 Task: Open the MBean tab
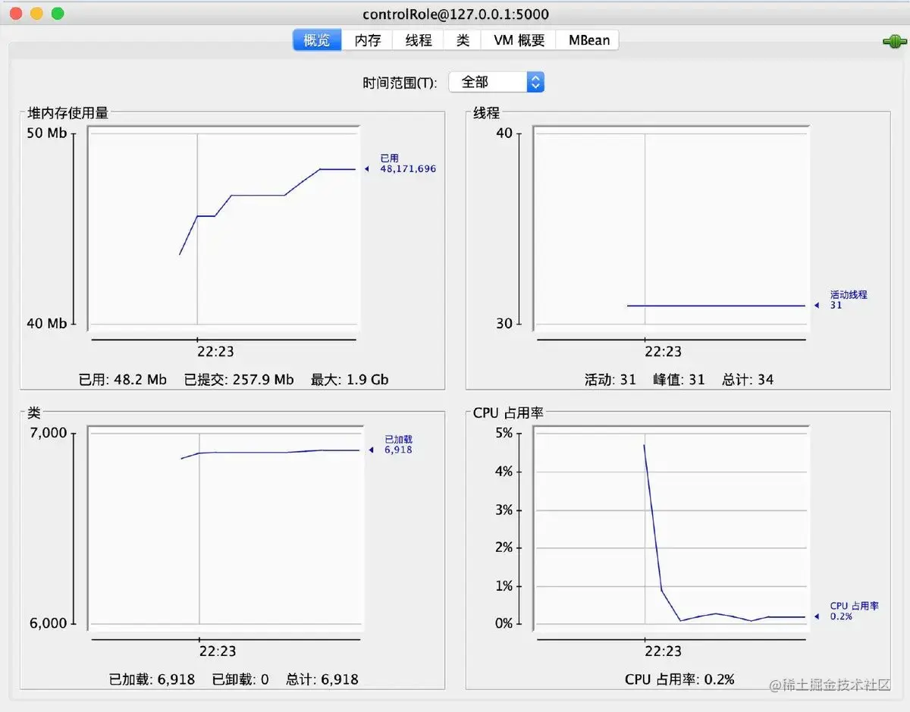588,40
